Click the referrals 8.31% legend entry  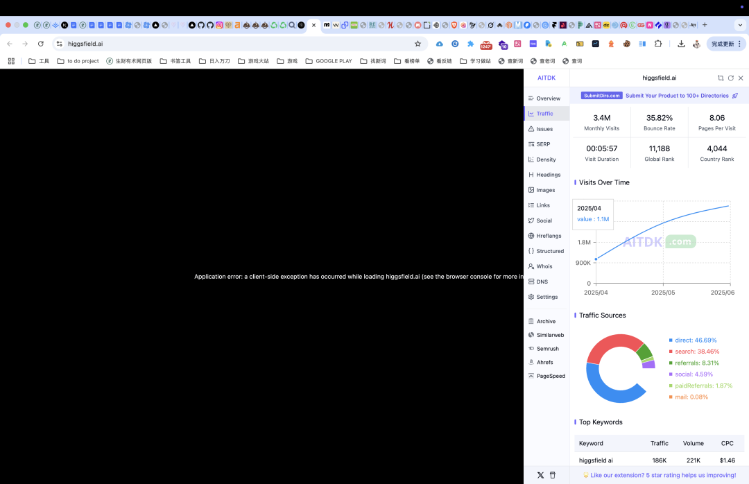694,363
